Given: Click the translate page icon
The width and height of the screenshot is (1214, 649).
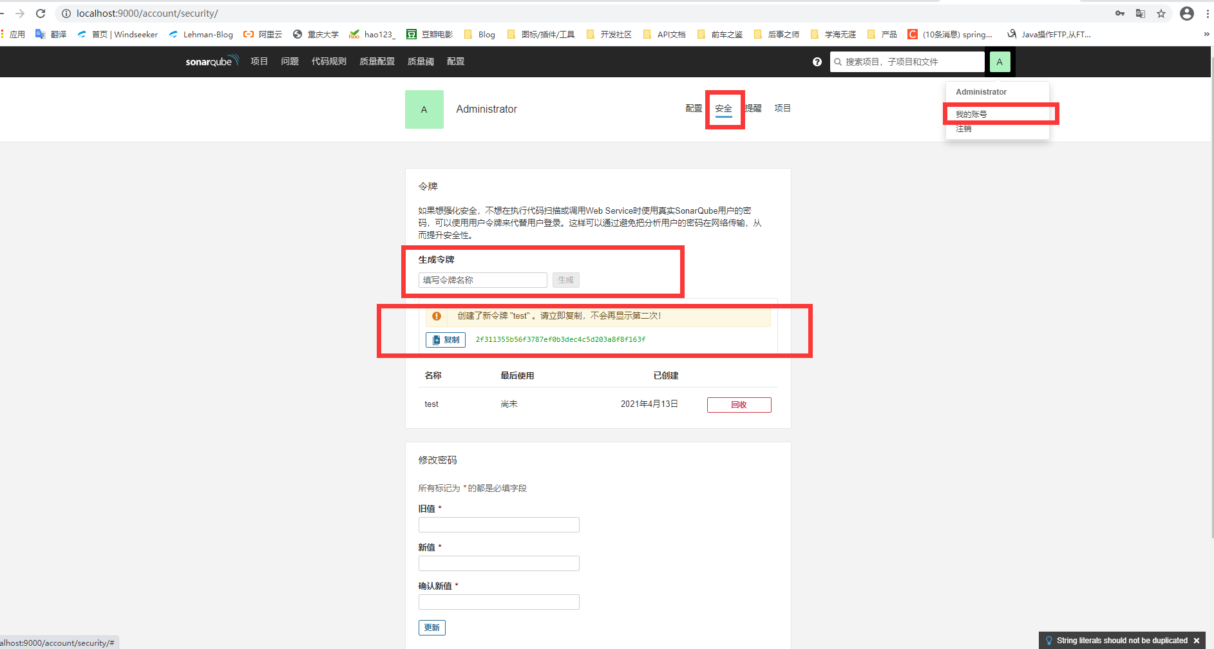Looking at the screenshot, I should click(x=1141, y=14).
